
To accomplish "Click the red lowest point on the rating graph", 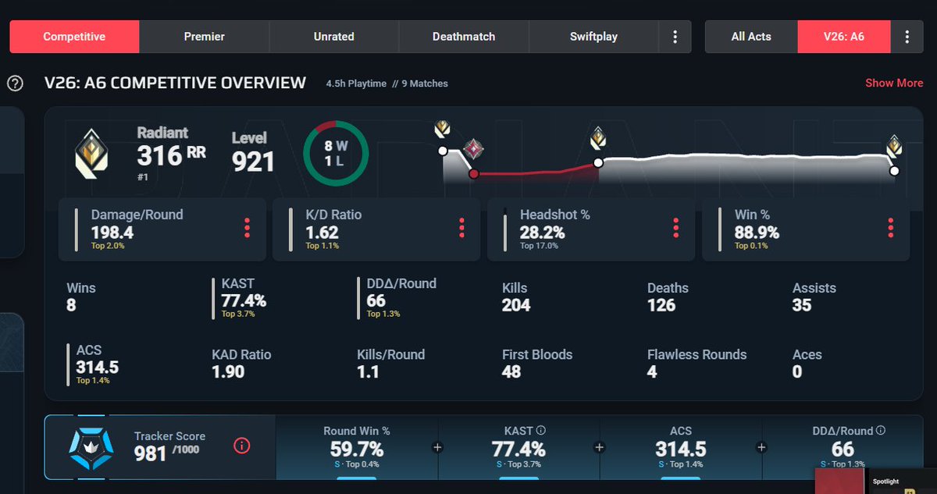I will pyautogui.click(x=473, y=173).
